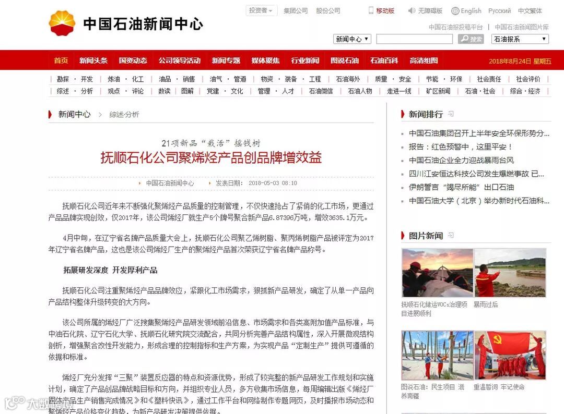The height and width of the screenshot is (414, 564).
Task: Open the 新闻头条 tab
Action: [x=93, y=60]
